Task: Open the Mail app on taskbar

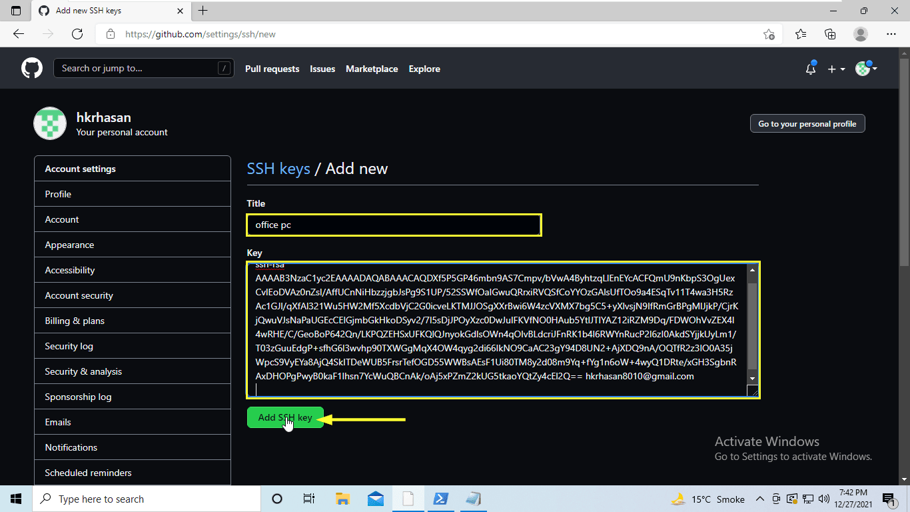Action: point(375,499)
